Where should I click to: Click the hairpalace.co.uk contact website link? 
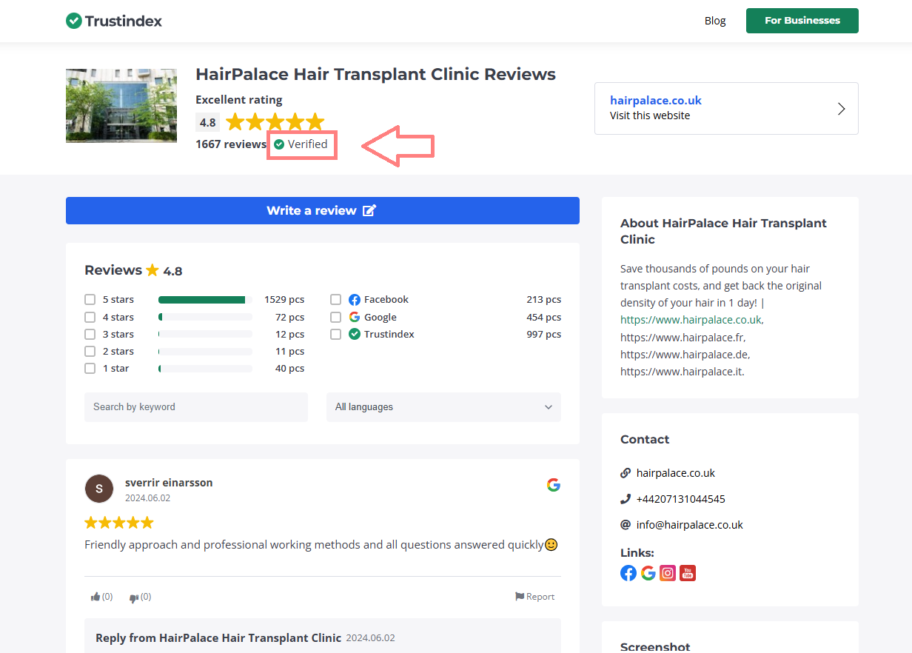pos(676,473)
